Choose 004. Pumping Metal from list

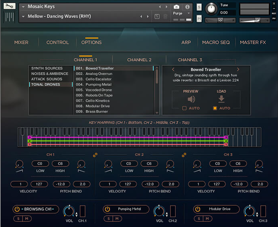point(114,85)
